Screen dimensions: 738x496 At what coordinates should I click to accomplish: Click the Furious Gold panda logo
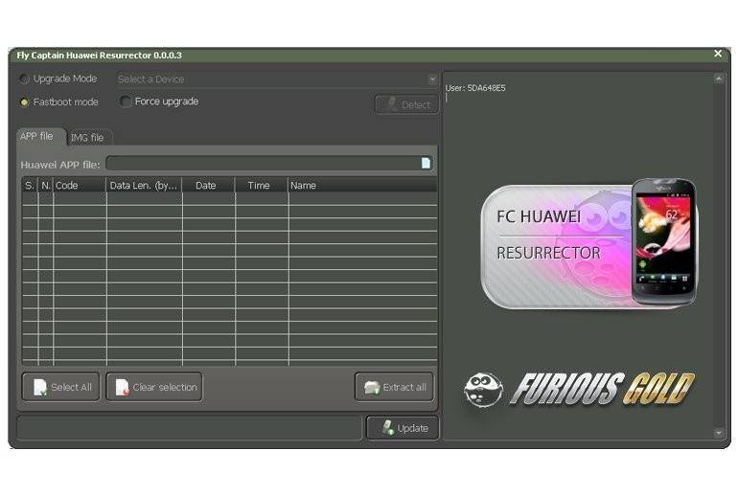(x=483, y=390)
